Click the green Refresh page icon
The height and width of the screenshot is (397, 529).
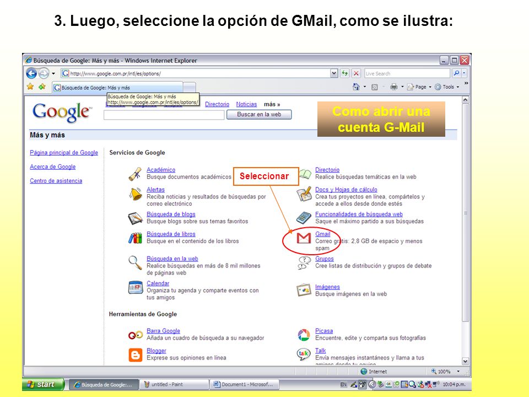tap(344, 73)
